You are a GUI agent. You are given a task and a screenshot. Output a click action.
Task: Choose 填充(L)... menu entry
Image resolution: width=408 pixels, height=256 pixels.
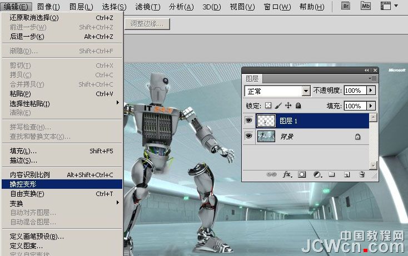coord(62,150)
